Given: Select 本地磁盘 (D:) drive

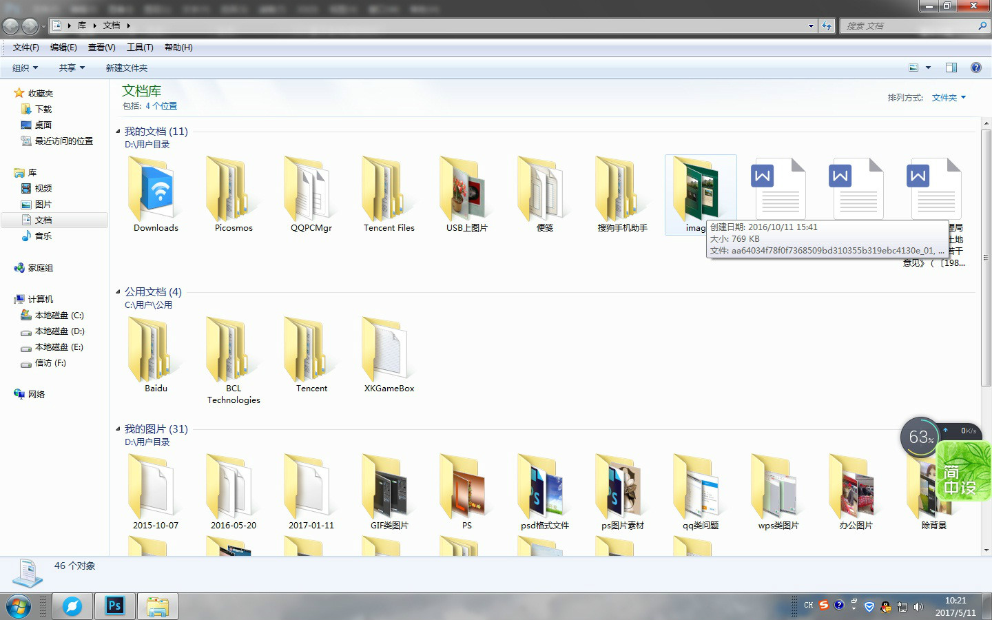Looking at the screenshot, I should [x=59, y=331].
